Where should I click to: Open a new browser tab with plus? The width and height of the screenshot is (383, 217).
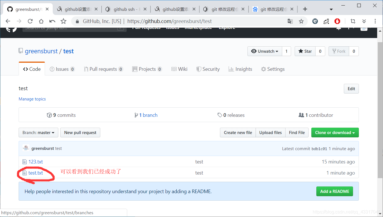(305, 9)
